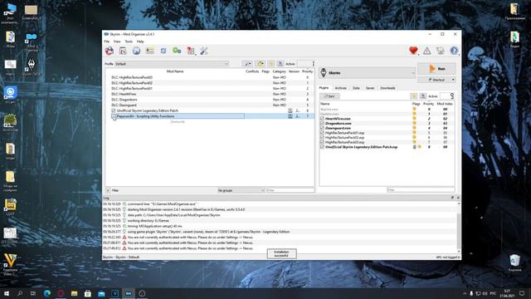Sort plugins by Mod Index header
This screenshot has height=299, width=531.
point(445,104)
